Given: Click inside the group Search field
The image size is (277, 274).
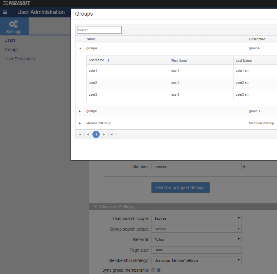Looking at the screenshot, I should 99,30.
